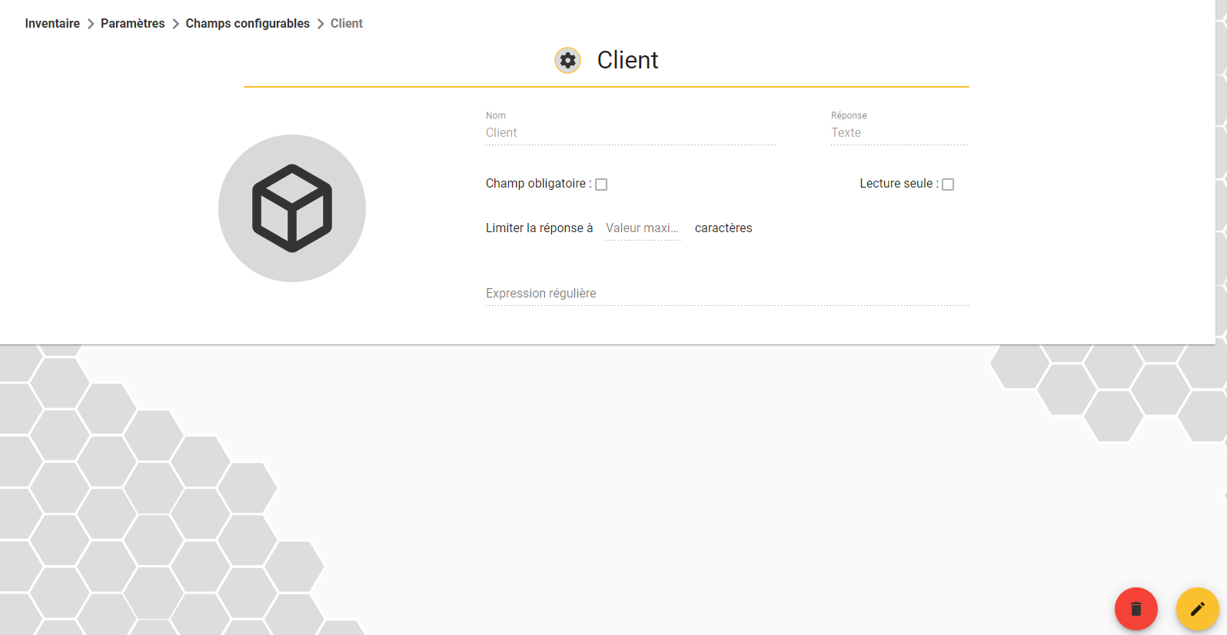
Task: Click the Client page heading
Action: 627,60
